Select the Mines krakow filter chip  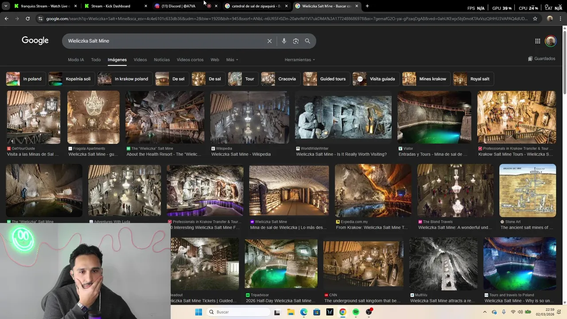(426, 79)
